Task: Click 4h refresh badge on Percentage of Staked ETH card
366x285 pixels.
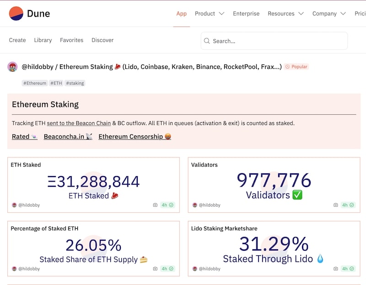Action: pyautogui.click(x=167, y=269)
